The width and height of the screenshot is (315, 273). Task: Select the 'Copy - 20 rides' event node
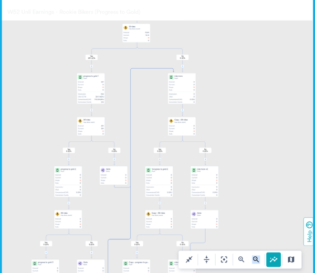(182, 121)
